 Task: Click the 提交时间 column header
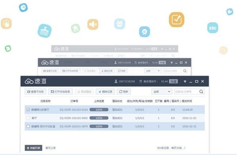pos(187,101)
